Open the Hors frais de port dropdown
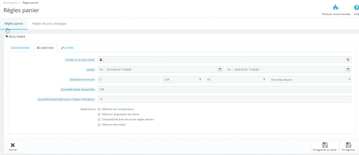Image resolution: width=359 pixels, height=155 pixels. [x=310, y=79]
